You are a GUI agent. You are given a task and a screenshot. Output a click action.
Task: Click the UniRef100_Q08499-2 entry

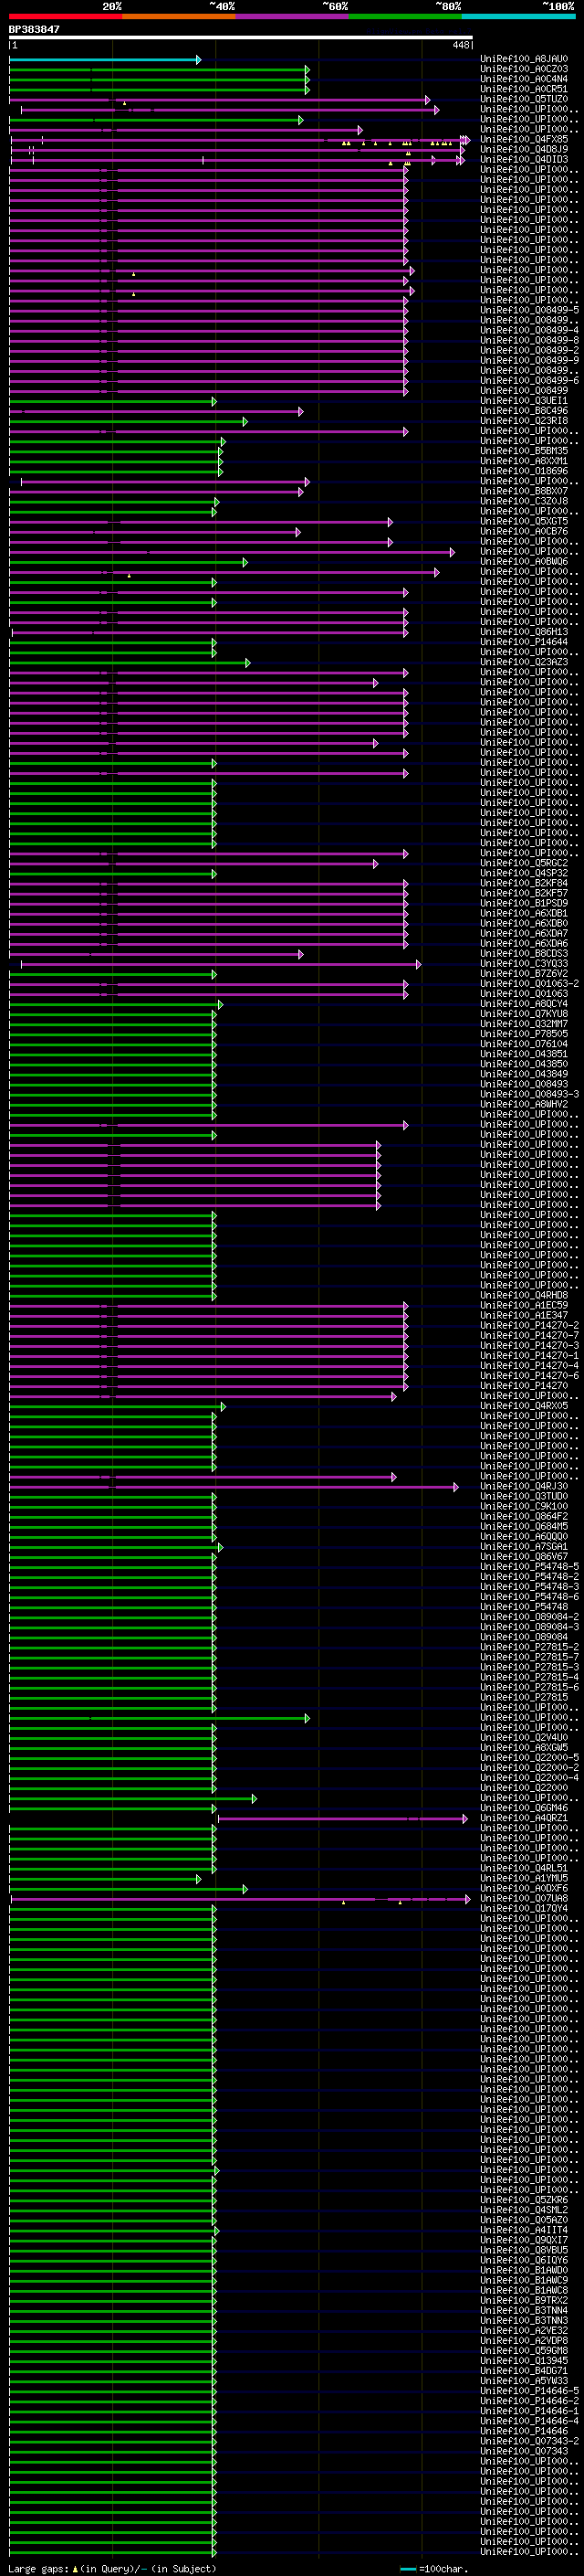click(x=529, y=350)
